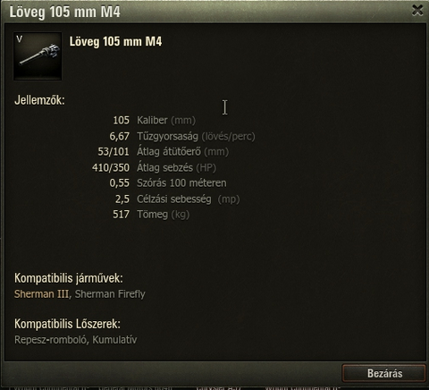
Task: Click the Bezárás button
Action: (384, 373)
